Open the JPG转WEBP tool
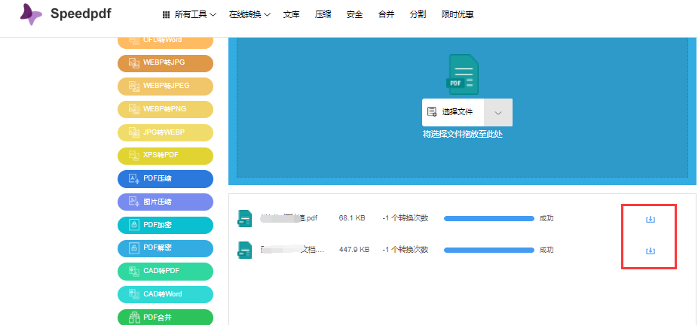698x325 pixels. [165, 132]
